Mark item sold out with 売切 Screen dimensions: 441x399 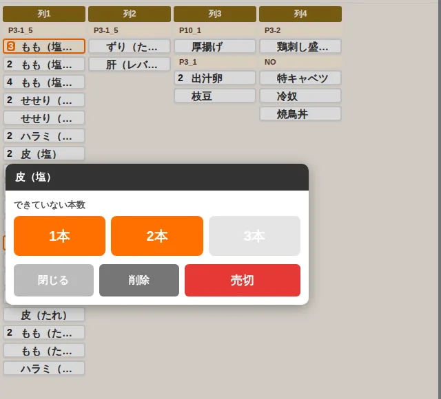pos(243,280)
